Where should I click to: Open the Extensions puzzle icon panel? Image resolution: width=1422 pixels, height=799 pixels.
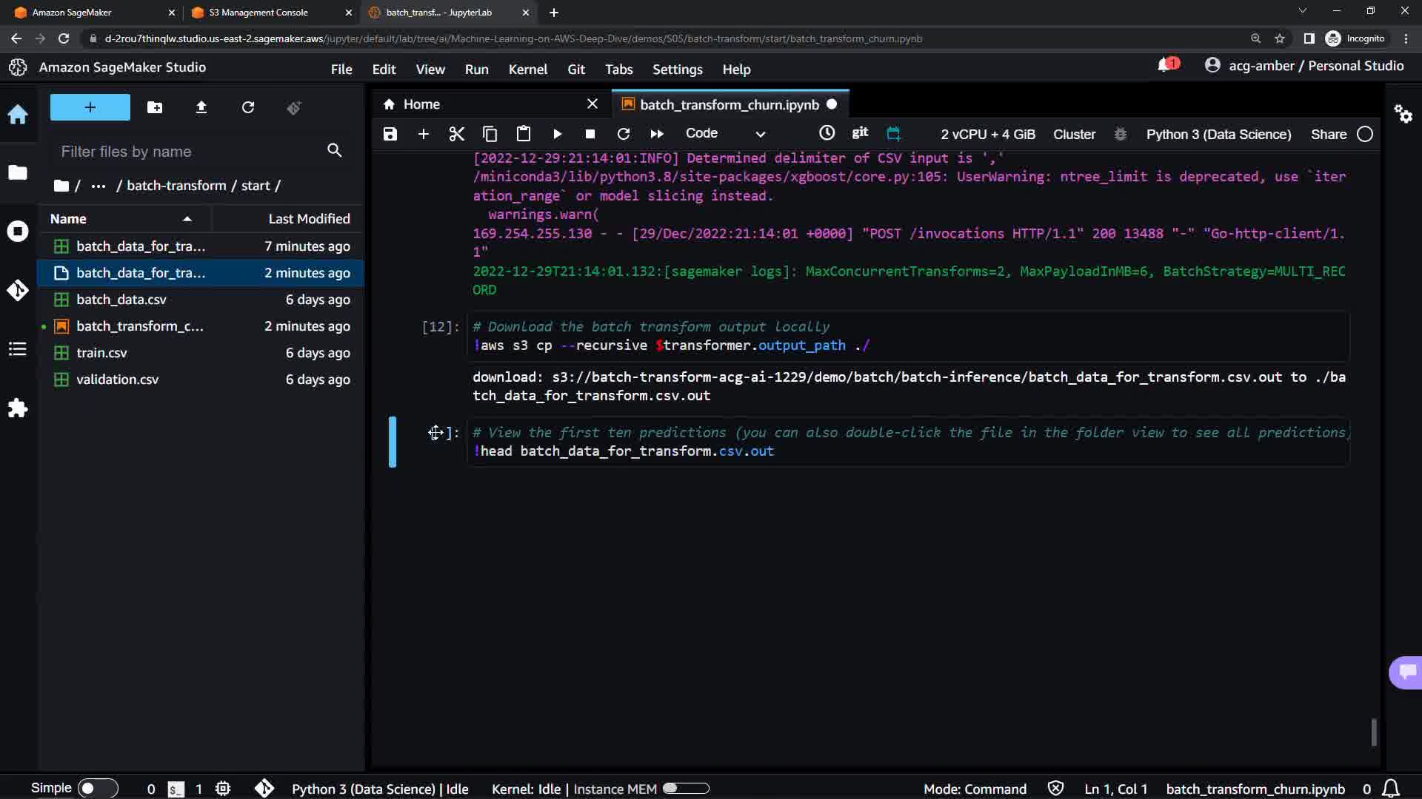pyautogui.click(x=18, y=408)
